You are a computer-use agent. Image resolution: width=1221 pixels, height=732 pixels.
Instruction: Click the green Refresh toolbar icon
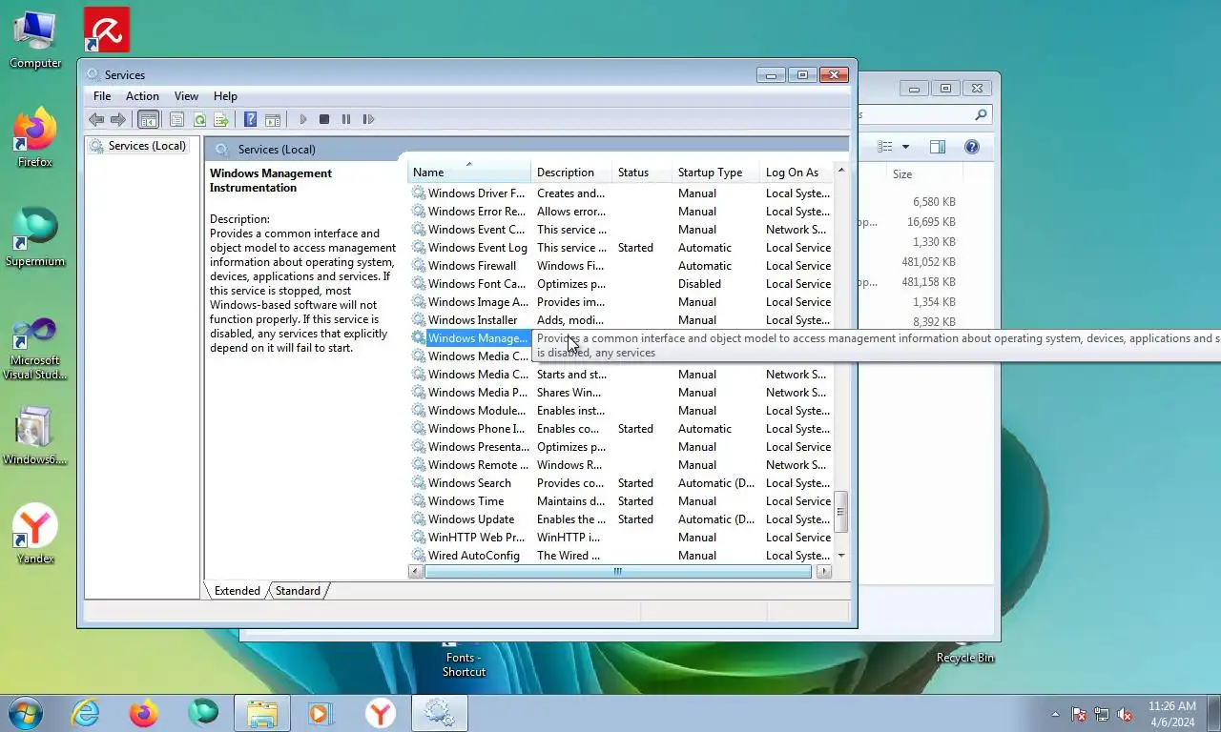[x=199, y=119]
